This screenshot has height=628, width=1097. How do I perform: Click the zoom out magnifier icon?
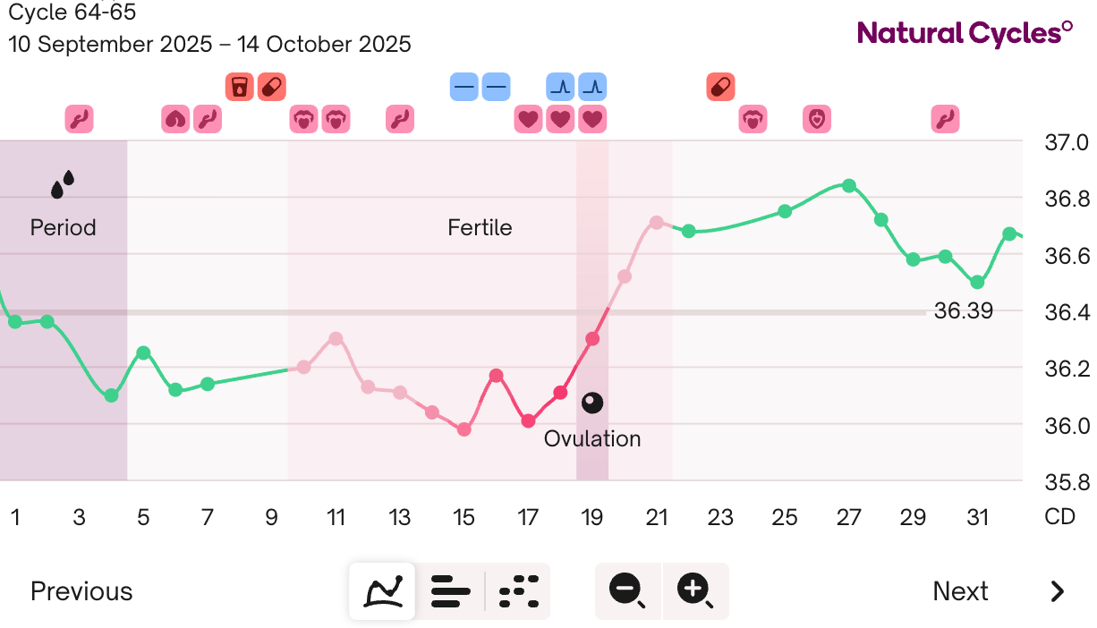(627, 590)
